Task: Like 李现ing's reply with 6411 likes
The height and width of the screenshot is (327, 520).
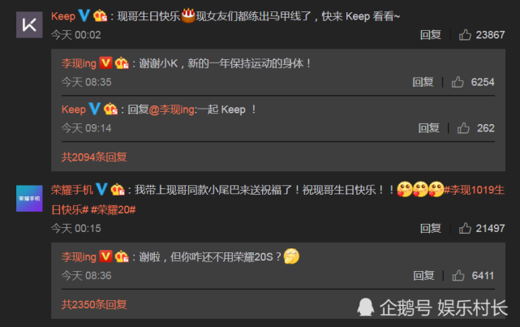Action: (x=458, y=275)
